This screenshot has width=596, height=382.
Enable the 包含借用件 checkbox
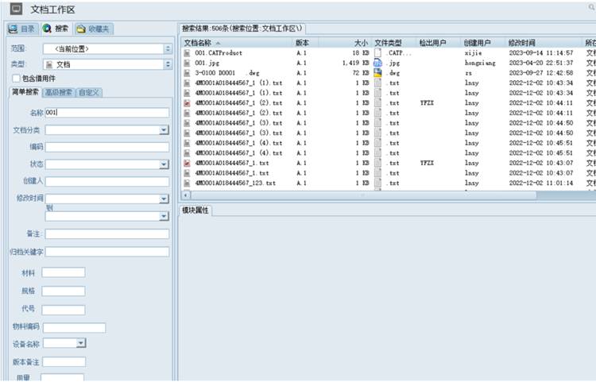pyautogui.click(x=17, y=79)
